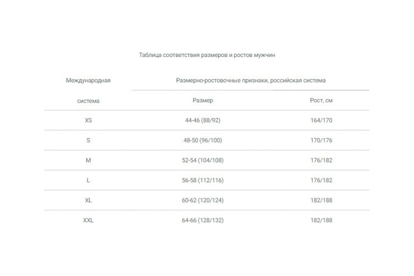The height and width of the screenshot is (276, 414).
Task: Click the Размерно-ростовочные признаки header text
Action: point(251,80)
